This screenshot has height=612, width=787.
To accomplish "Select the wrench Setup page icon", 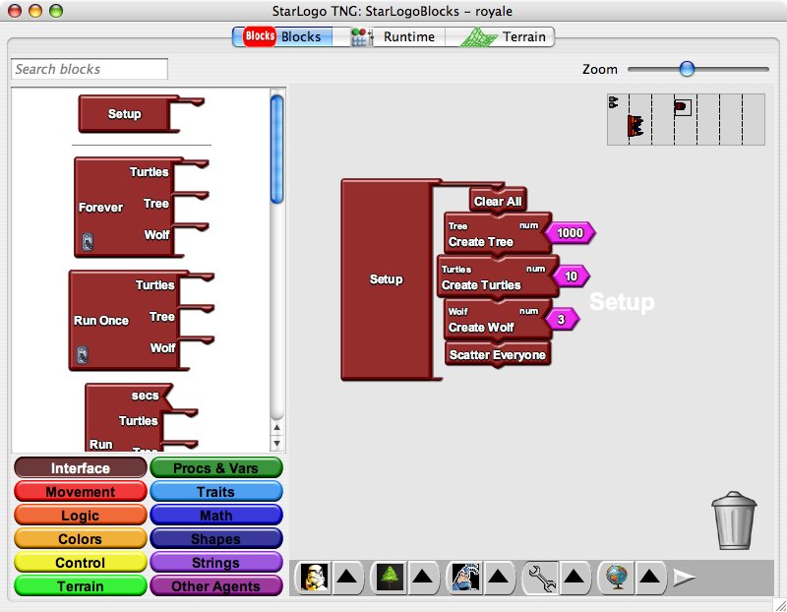I will click(x=540, y=578).
